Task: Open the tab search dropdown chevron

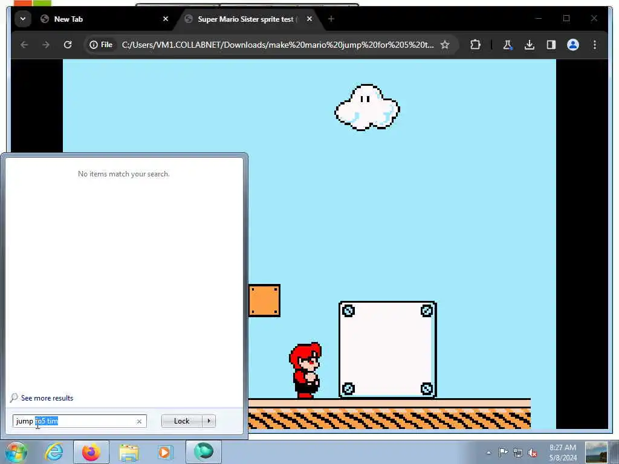Action: click(23, 19)
